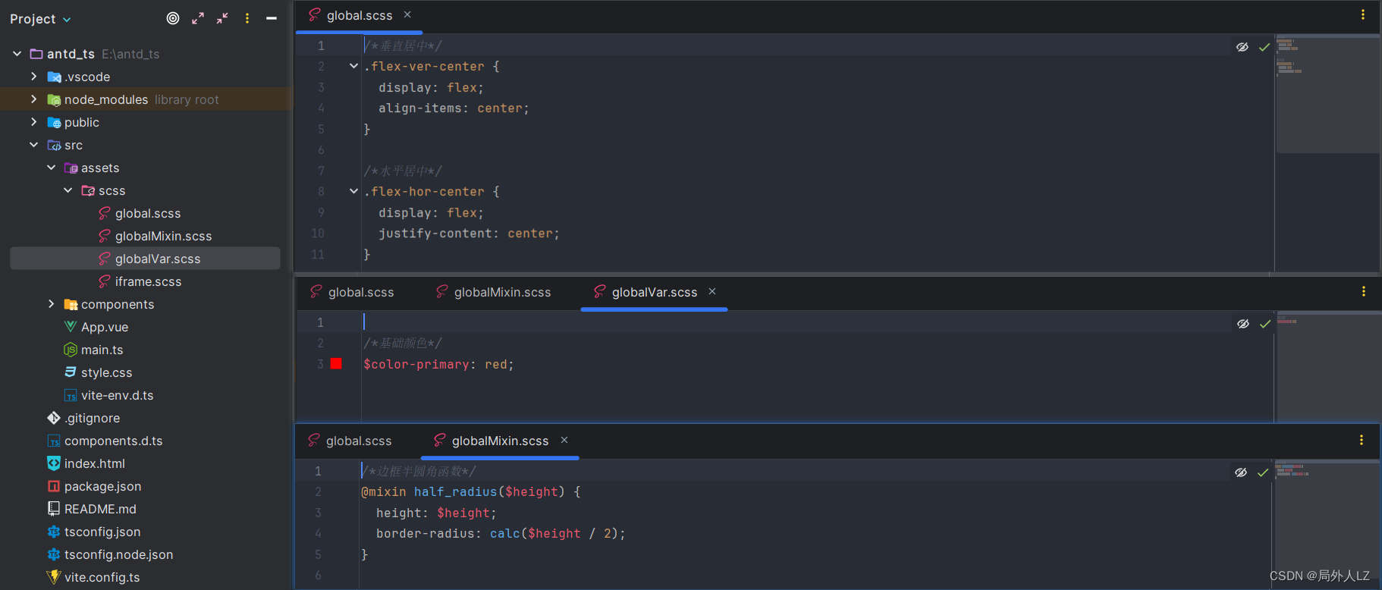Expand the .vscode folder
The width and height of the screenshot is (1382, 590).
click(33, 77)
